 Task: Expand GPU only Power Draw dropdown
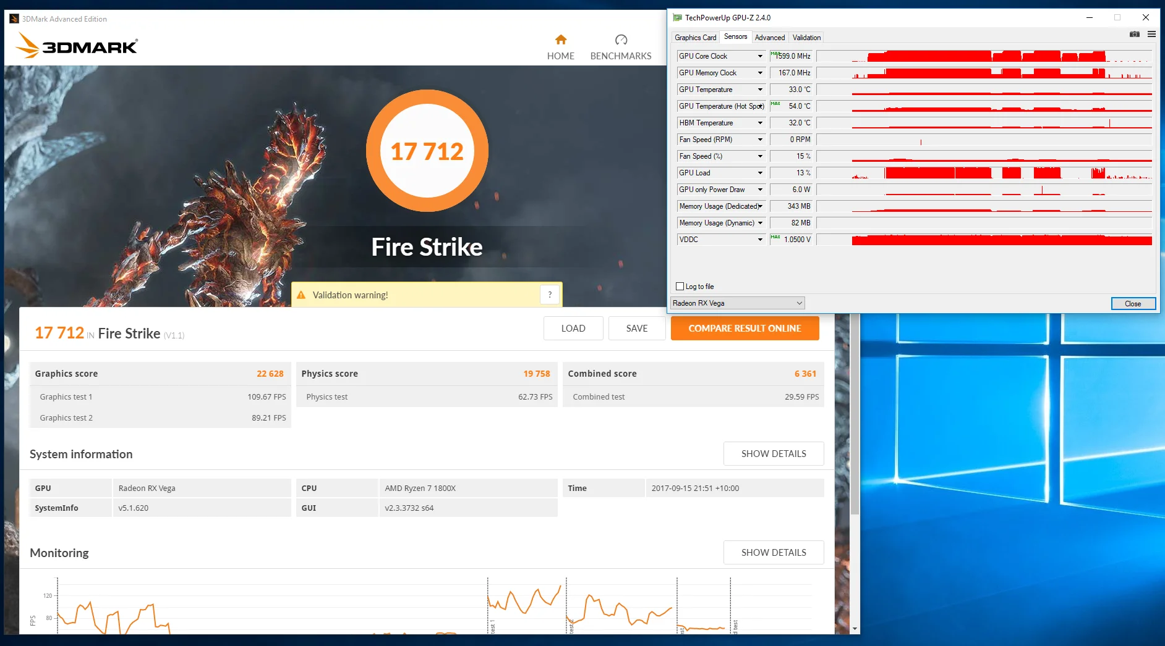(760, 190)
